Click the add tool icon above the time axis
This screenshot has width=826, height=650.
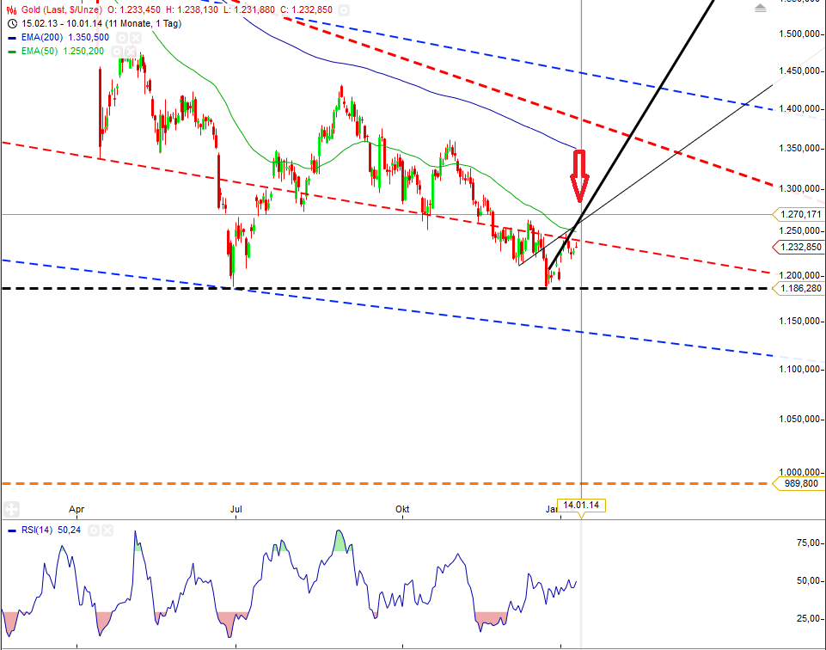[x=10, y=507]
